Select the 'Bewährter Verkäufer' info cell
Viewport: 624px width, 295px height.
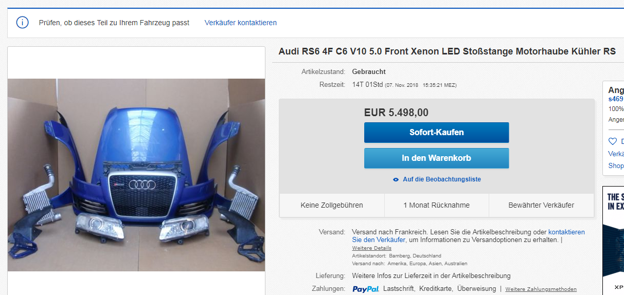541,205
